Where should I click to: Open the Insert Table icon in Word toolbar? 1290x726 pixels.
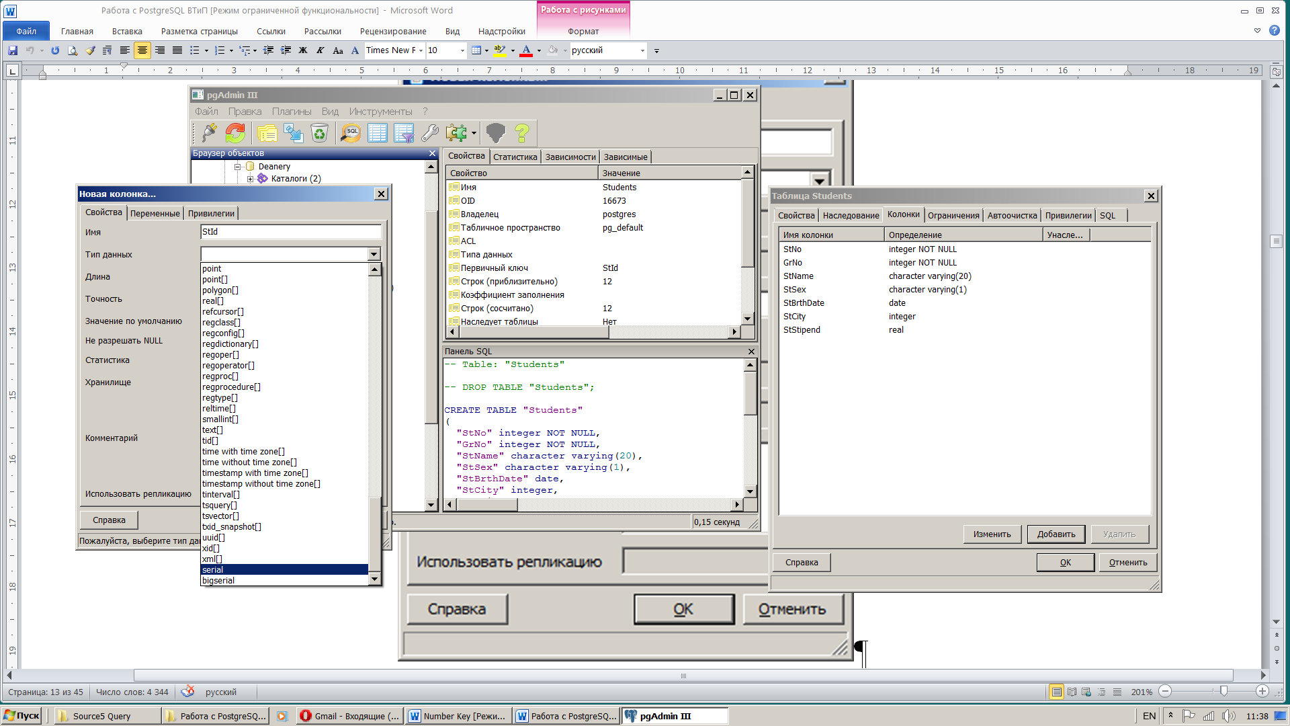pos(476,50)
